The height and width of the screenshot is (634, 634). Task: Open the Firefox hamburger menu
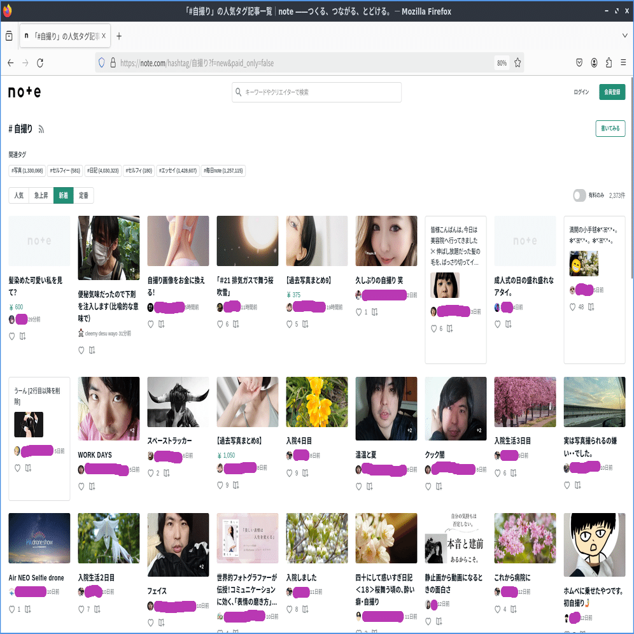pos(623,62)
